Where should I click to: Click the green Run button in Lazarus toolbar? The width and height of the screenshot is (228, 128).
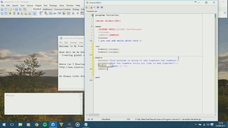pos(10,14)
